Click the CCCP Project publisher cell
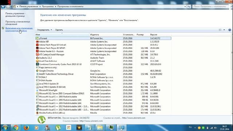The image size is (233, 131). (x=96, y=64)
